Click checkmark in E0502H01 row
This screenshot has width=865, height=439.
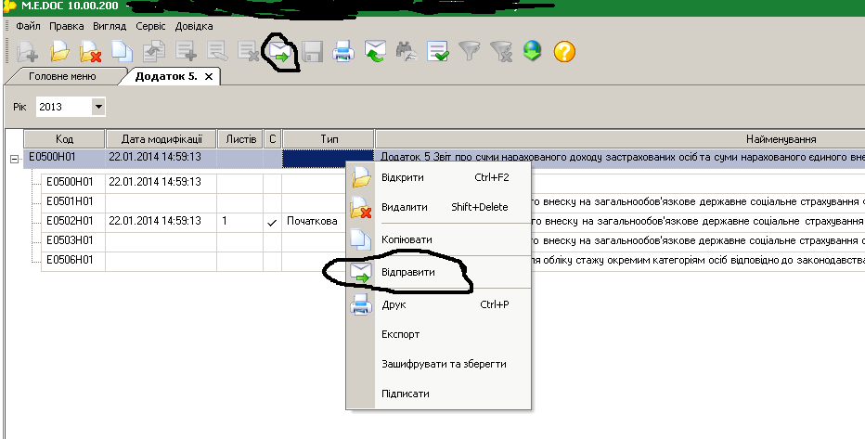tap(272, 223)
